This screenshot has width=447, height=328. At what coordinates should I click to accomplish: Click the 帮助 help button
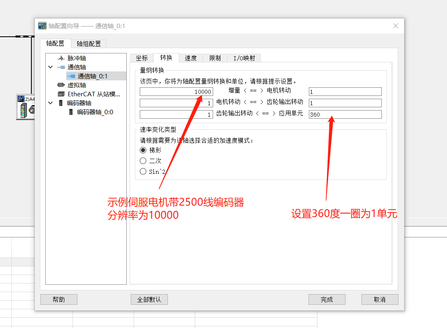59,299
